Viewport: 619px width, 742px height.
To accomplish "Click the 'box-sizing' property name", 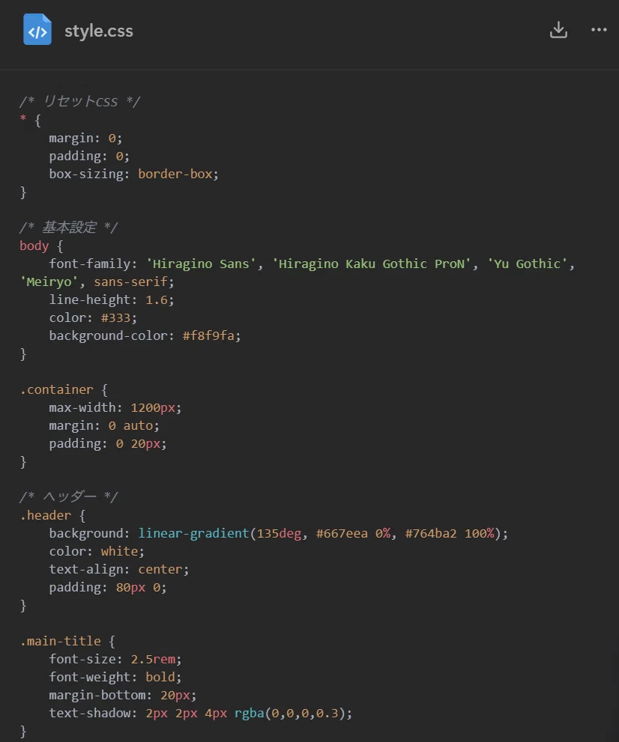I will (86, 174).
